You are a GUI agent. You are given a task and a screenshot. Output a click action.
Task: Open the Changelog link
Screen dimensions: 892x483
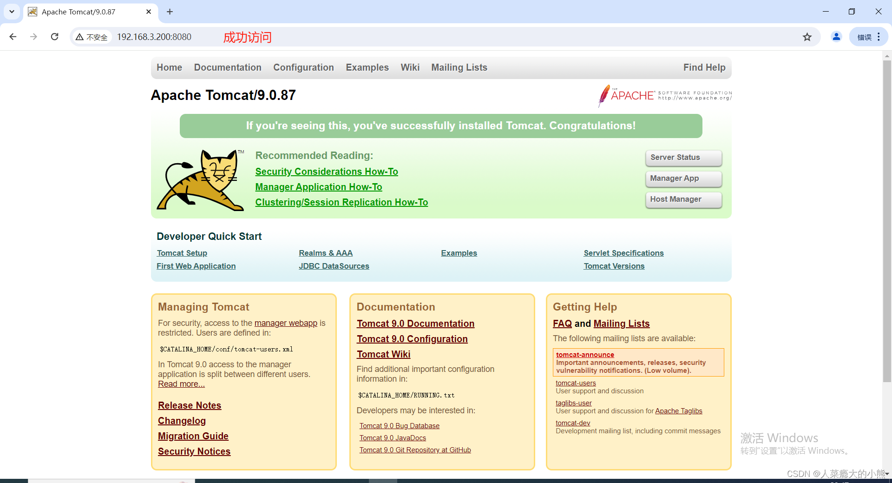pos(182,421)
